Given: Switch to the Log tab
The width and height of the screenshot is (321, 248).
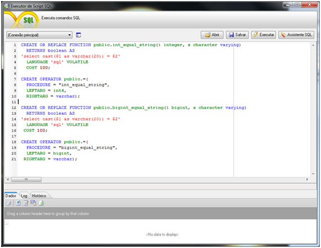Looking at the screenshot, I should [x=24, y=196].
